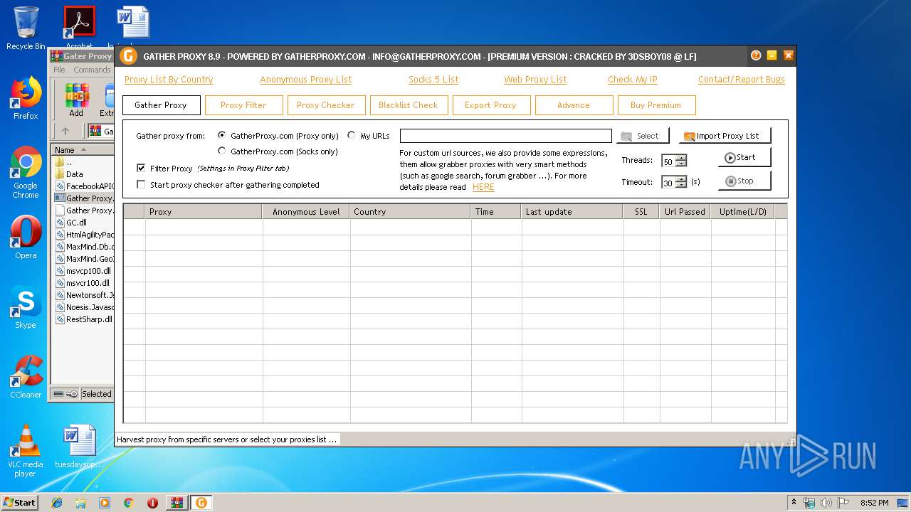Screen dimensions: 911x512
Task: Open the Proxy List By Country link
Action: point(169,80)
